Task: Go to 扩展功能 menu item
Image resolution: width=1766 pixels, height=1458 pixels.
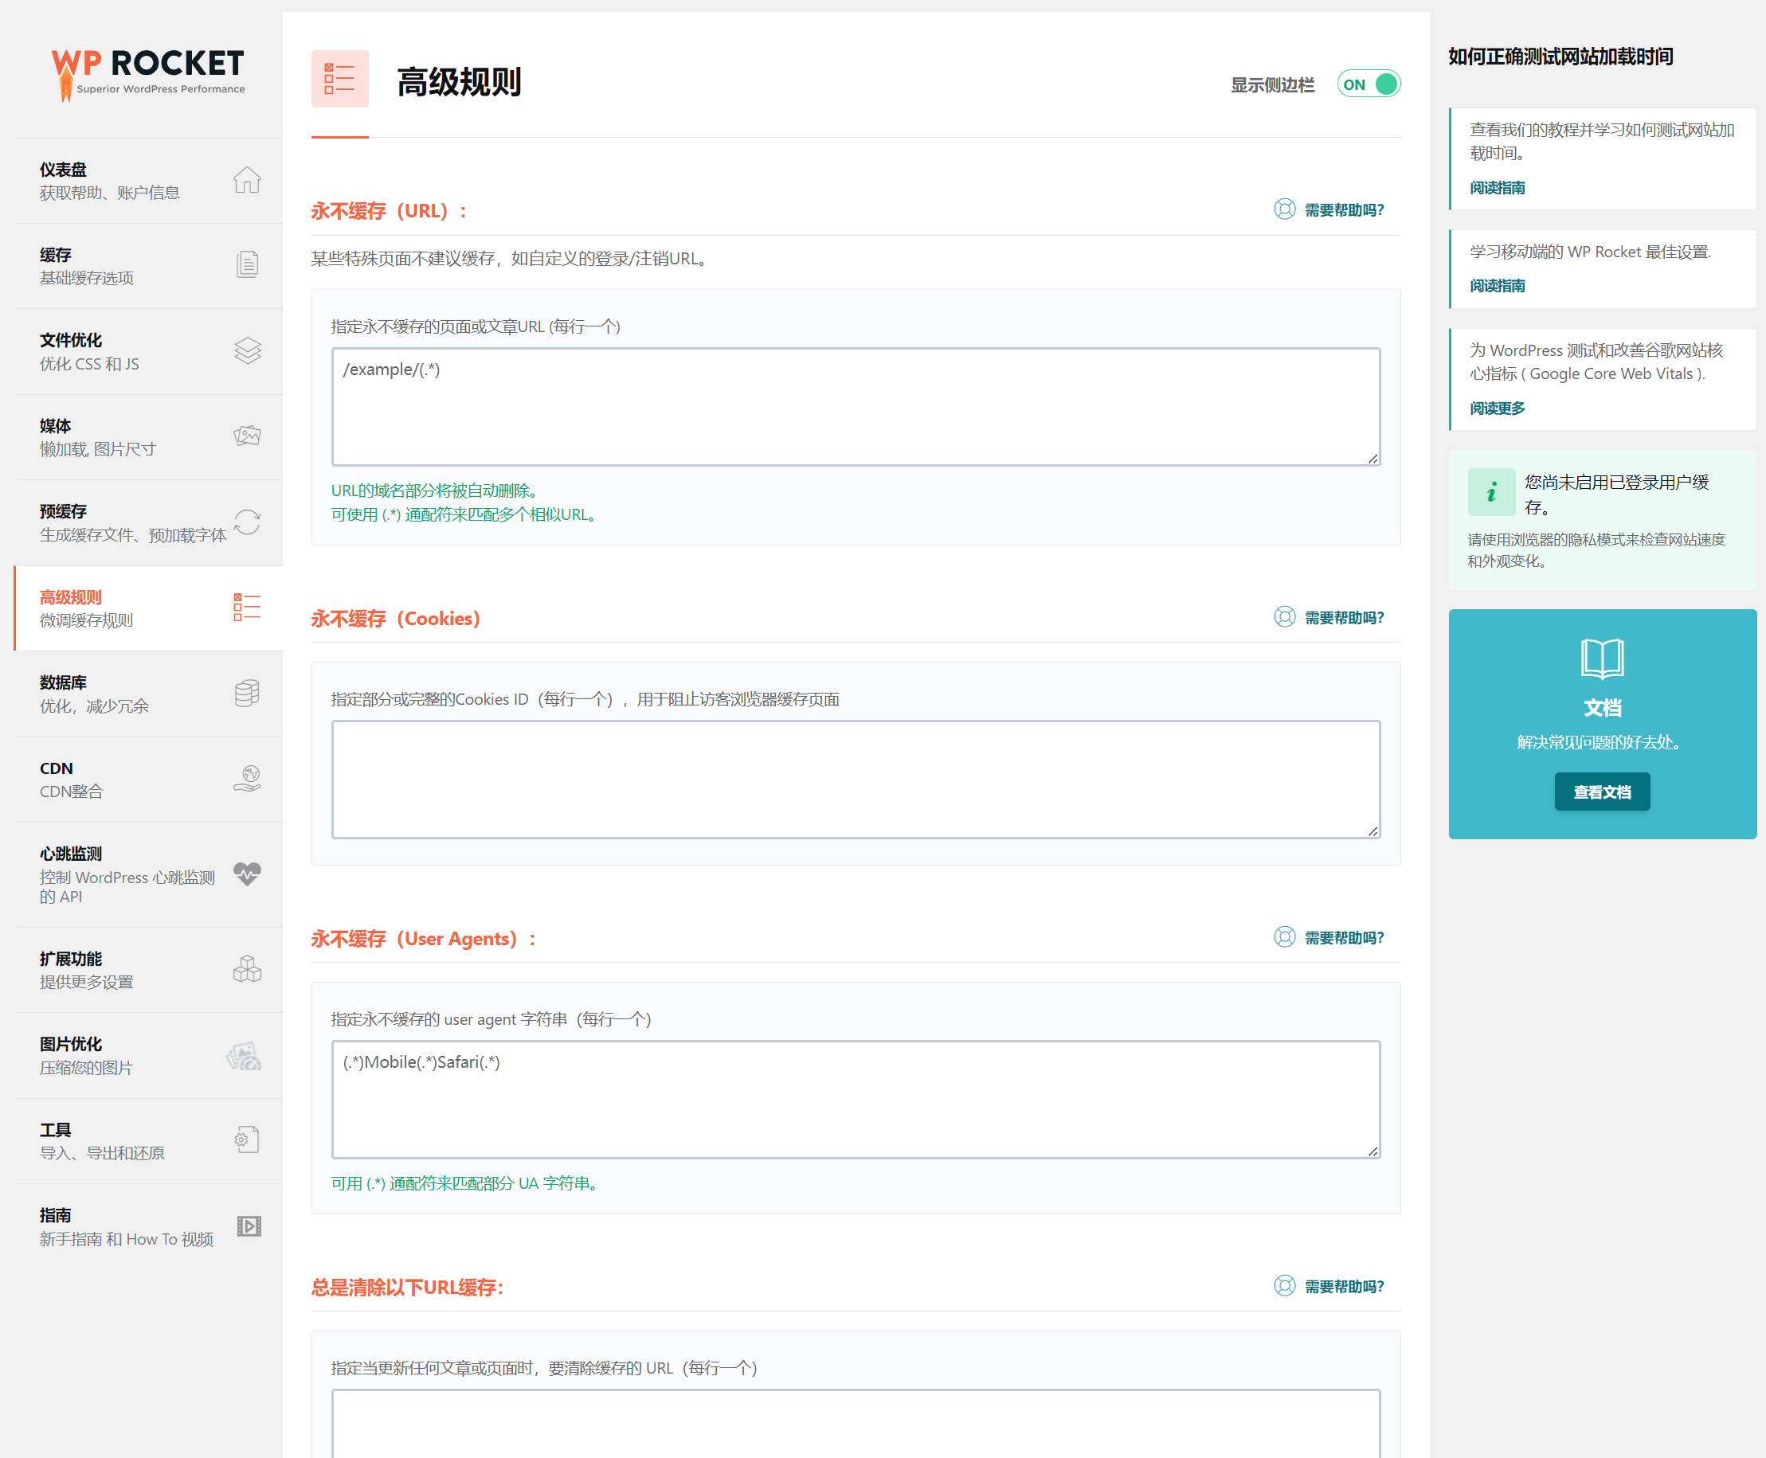Action: coord(148,970)
